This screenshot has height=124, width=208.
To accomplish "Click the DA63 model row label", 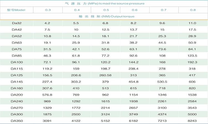I will pos(17,43).
